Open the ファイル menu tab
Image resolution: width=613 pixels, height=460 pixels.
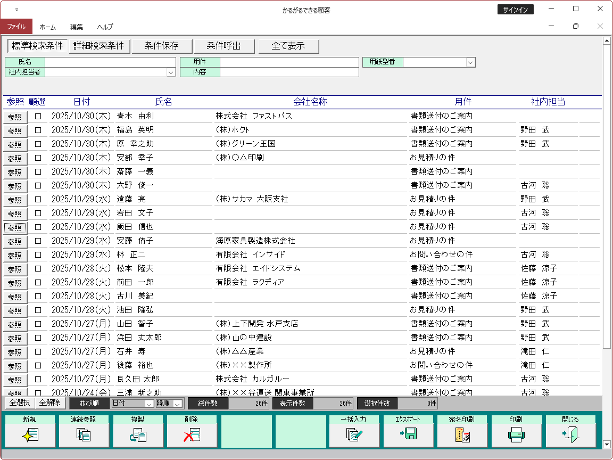coord(16,27)
